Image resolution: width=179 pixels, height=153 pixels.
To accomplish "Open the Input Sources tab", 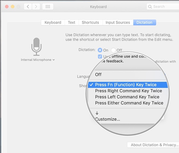I will pyautogui.click(x=118, y=23).
